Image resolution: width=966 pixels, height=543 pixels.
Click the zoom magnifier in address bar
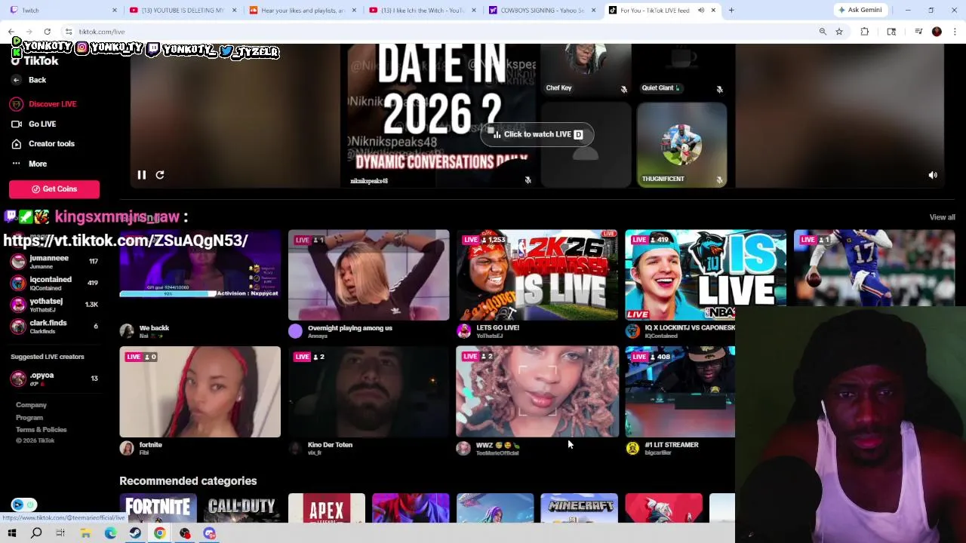pyautogui.click(x=823, y=32)
